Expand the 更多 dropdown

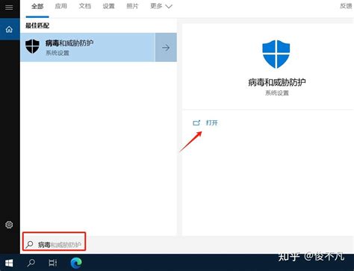pyautogui.click(x=161, y=6)
